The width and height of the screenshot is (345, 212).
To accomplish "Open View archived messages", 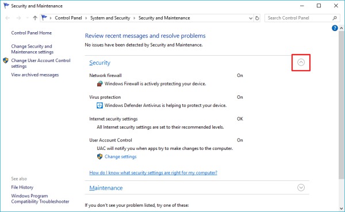I will tap(35, 75).
